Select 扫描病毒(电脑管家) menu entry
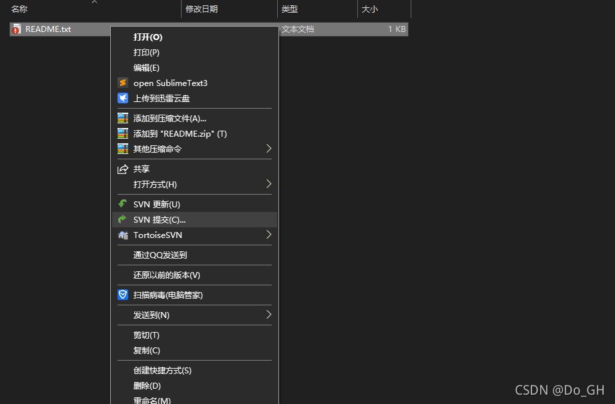The width and height of the screenshot is (615, 404). pos(194,295)
